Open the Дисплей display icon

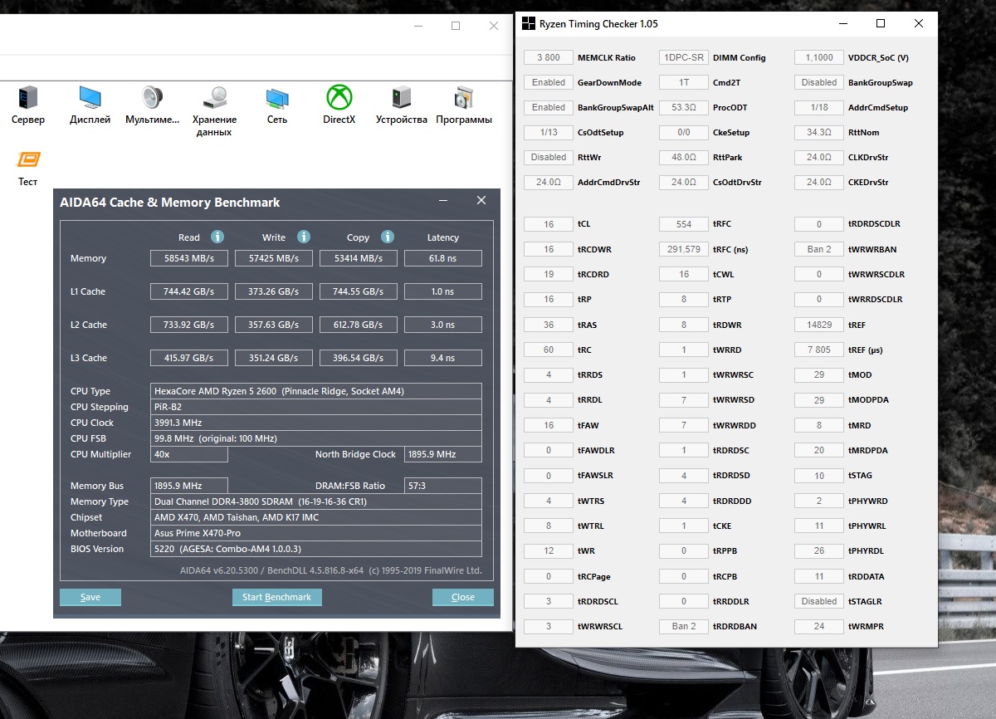[90, 99]
